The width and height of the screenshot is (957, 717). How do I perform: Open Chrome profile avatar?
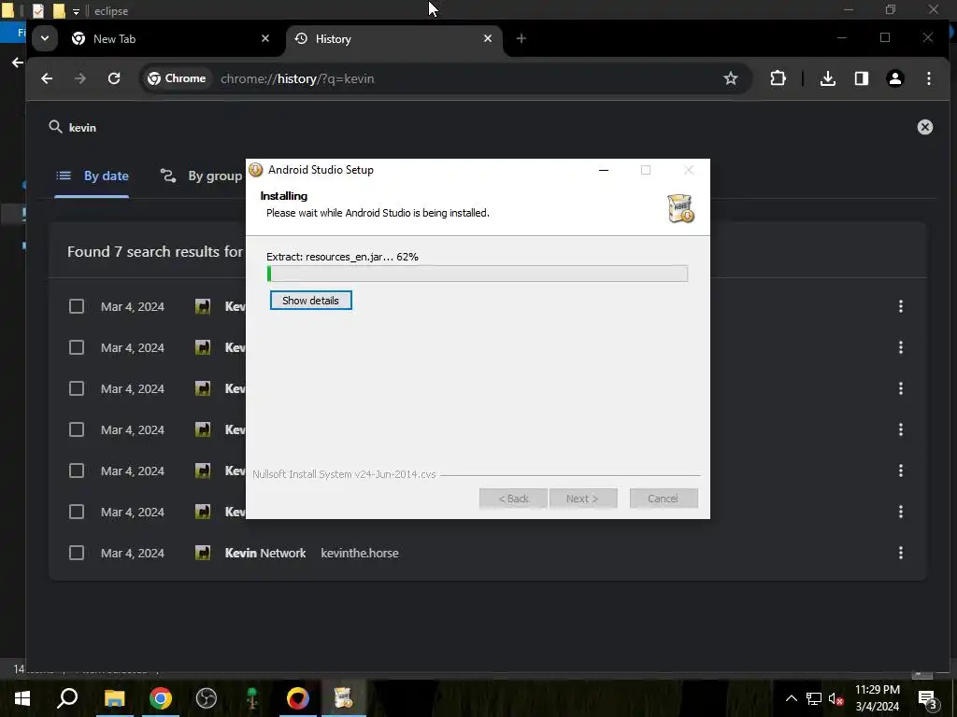[894, 78]
